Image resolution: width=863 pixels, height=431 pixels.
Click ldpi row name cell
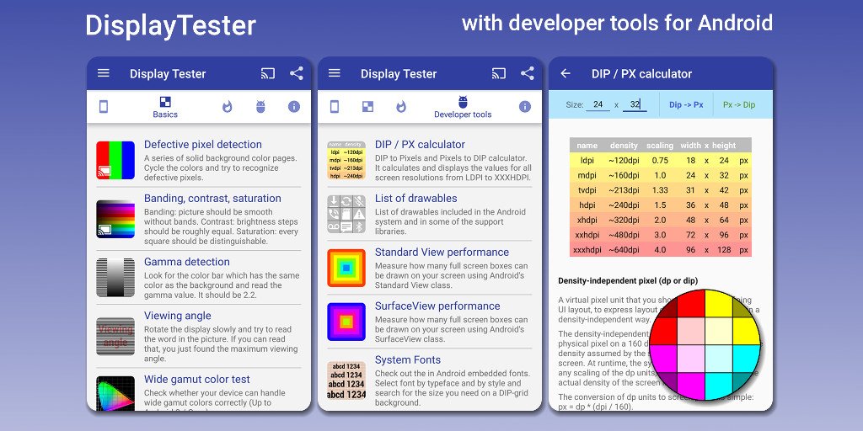[x=587, y=161]
